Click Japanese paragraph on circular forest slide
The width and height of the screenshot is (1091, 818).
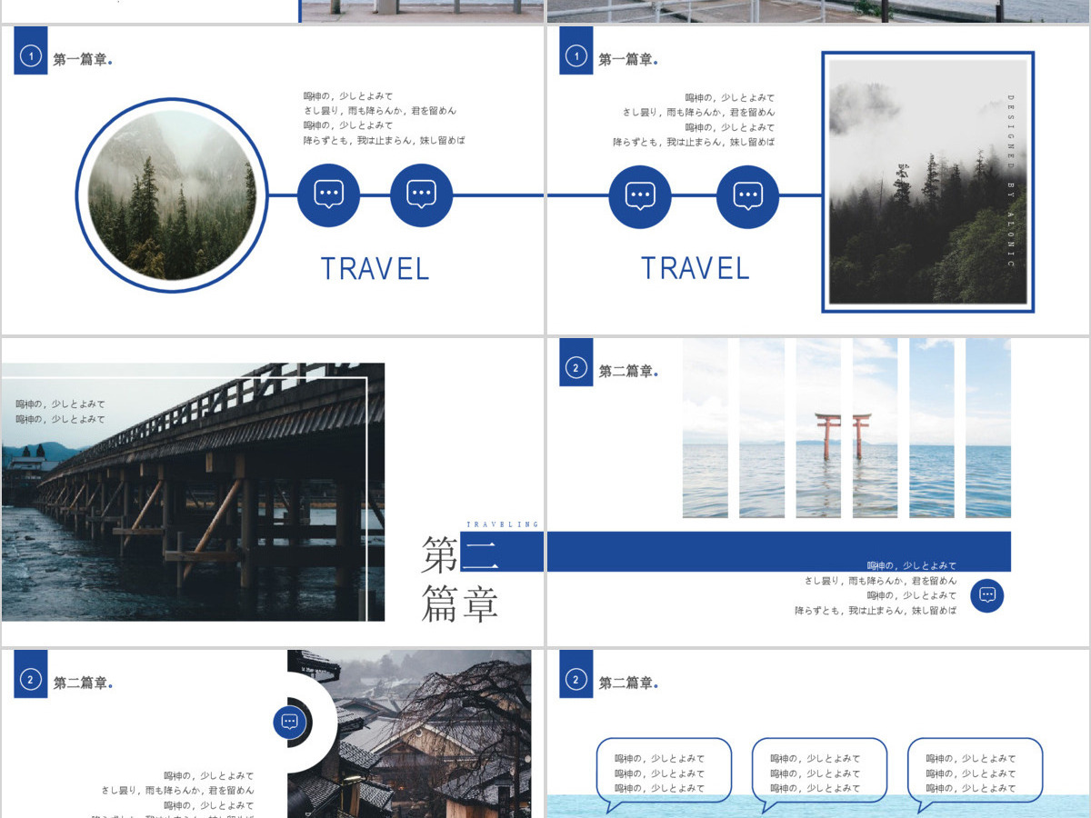[385, 118]
